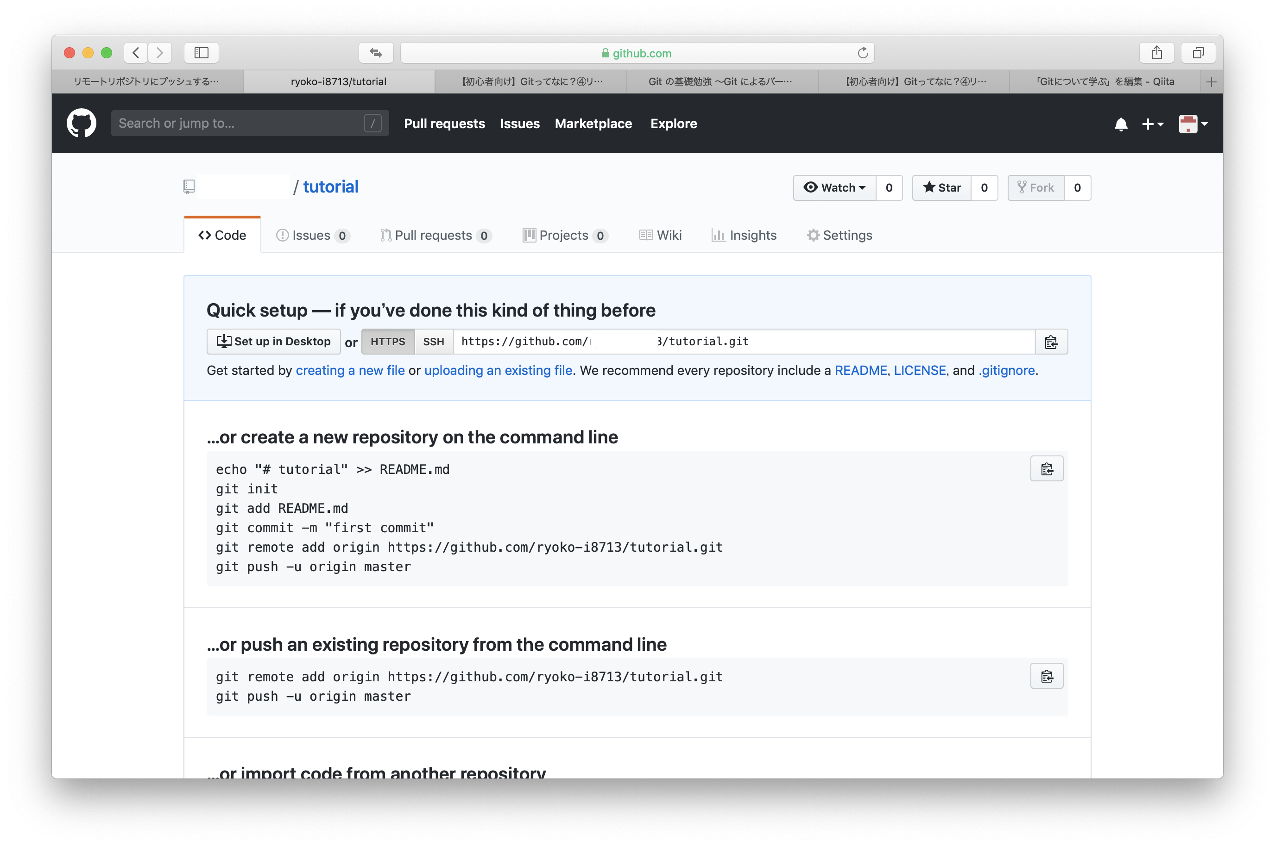
Task: Switch to the Insights tab
Action: pyautogui.click(x=744, y=236)
